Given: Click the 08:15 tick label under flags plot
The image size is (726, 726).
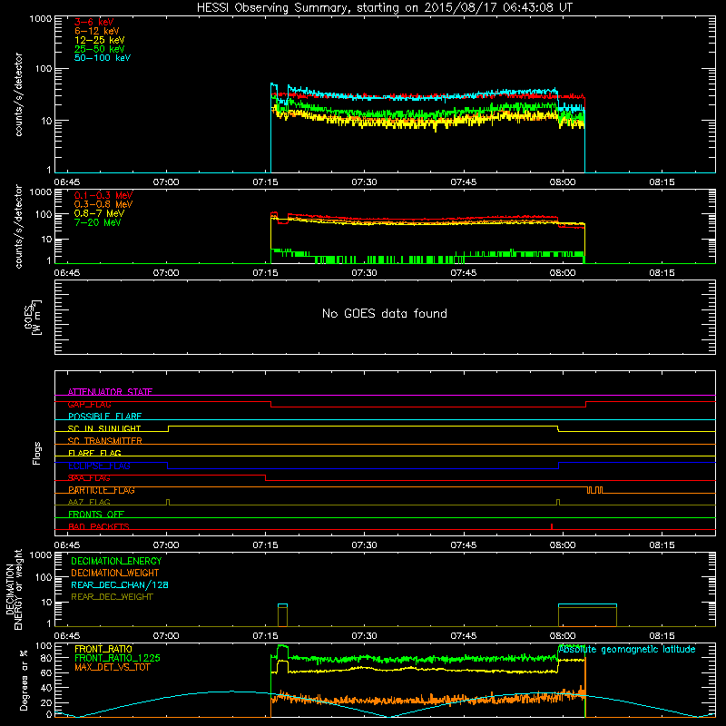Looking at the screenshot, I should click(x=662, y=545).
